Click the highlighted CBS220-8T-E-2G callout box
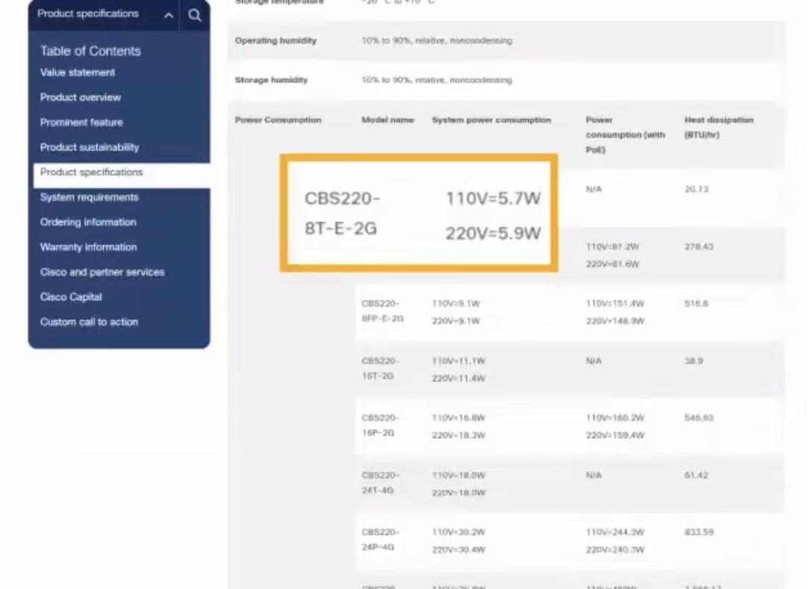The height and width of the screenshot is (589, 808). pos(419,213)
